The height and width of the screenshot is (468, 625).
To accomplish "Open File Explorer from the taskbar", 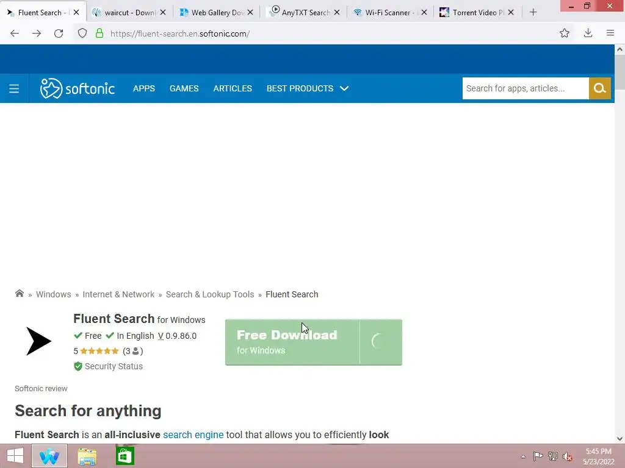I will [87, 456].
